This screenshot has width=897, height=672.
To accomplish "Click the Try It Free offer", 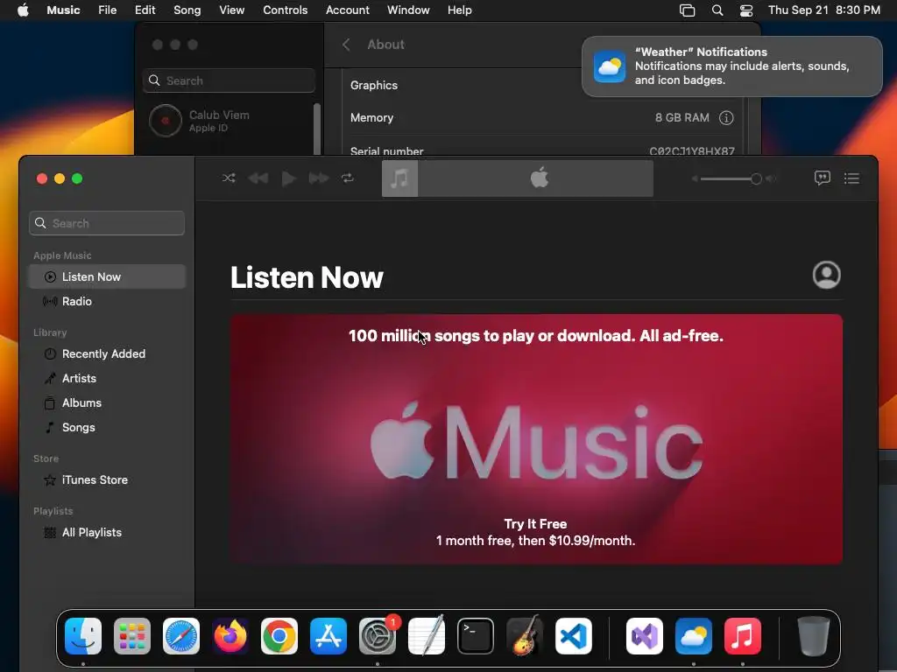I will click(535, 524).
